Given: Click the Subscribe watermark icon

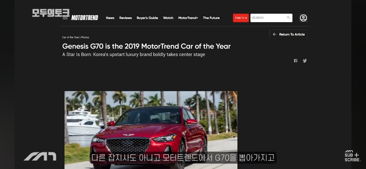Looking at the screenshot, I should click(352, 156).
